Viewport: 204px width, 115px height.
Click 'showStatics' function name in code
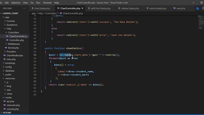[x=73, y=48]
